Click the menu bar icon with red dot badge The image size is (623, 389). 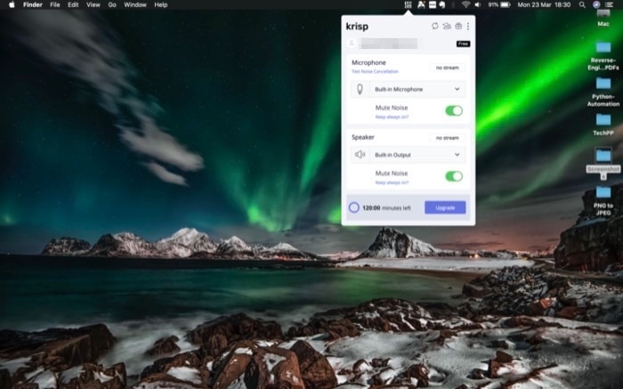[421, 4]
